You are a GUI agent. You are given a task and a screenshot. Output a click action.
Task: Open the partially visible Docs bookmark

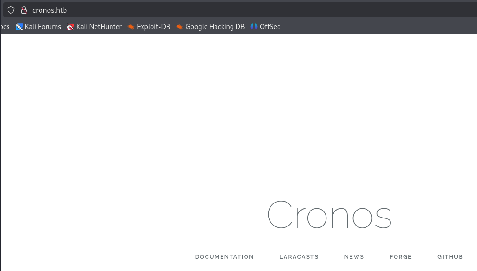[x=5, y=27]
